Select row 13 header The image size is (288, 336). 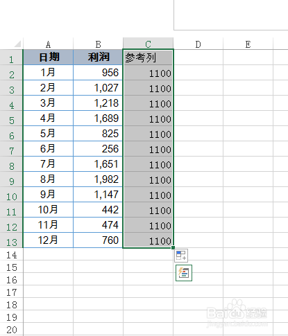point(11,240)
